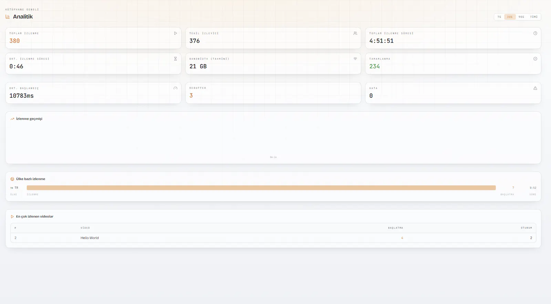
Task: Click the unique viewers value 376
Action: click(195, 41)
